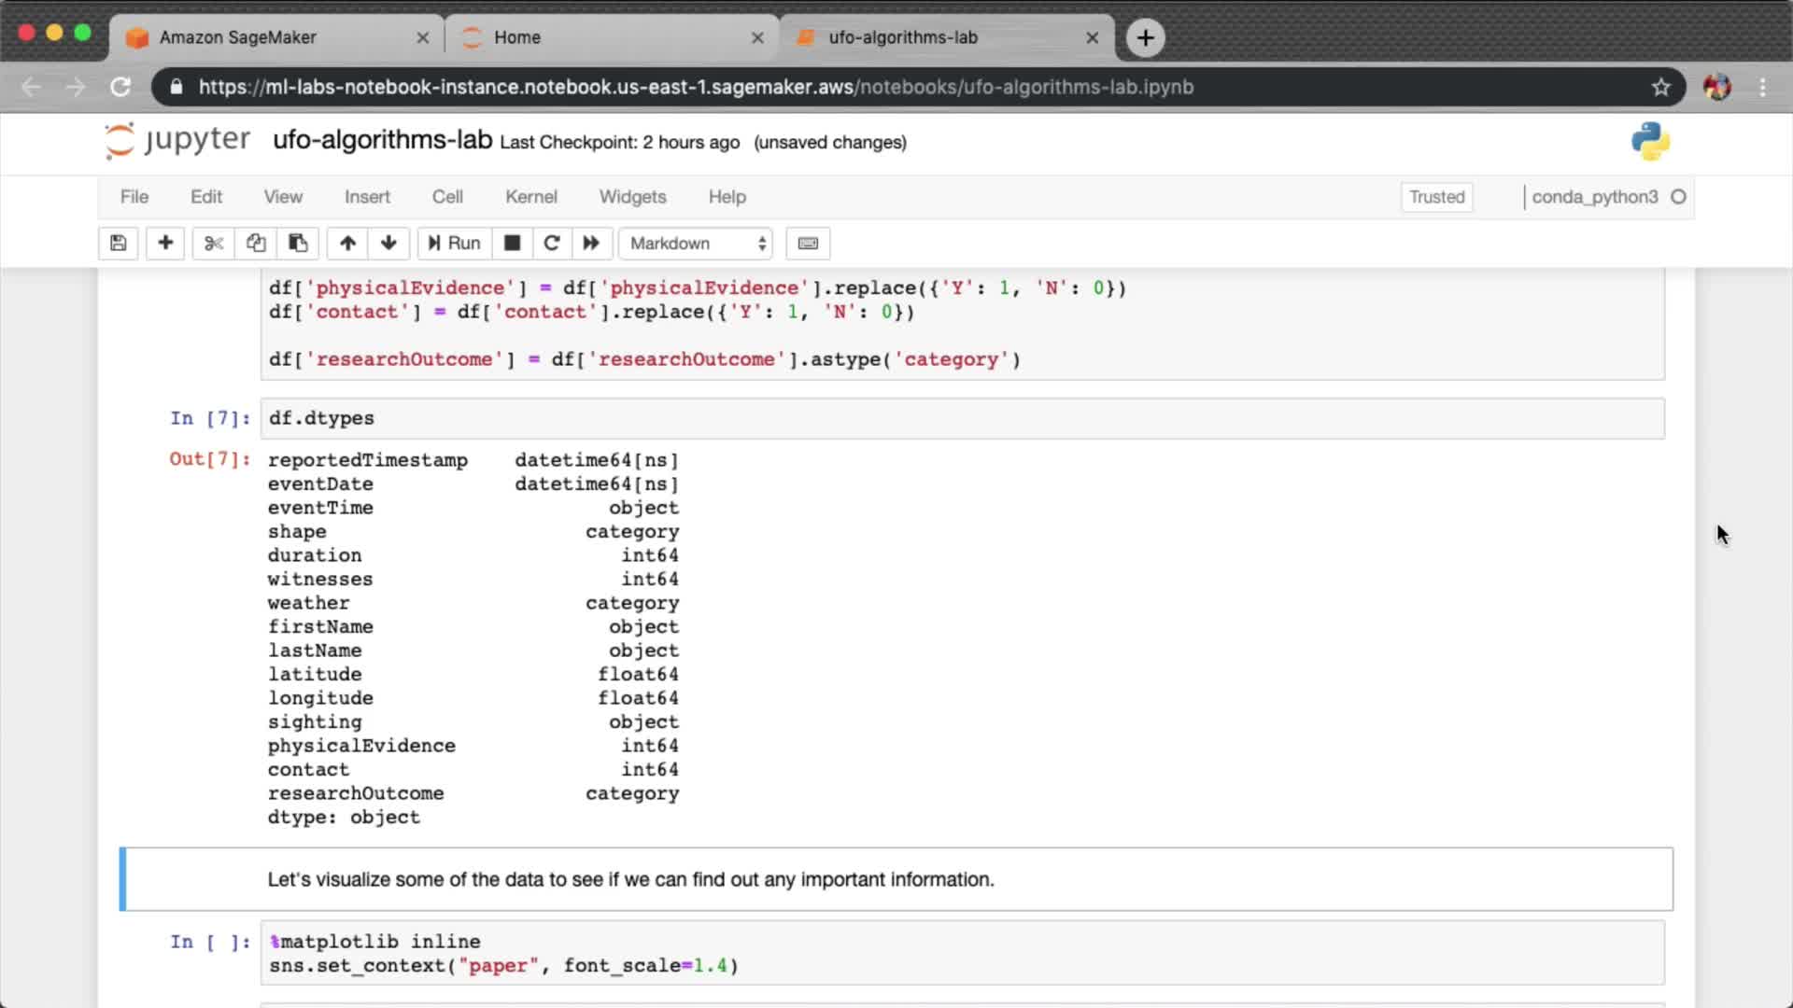Screen dimensions: 1793x1008
Task: Bookmark this page with star icon
Action: click(x=1660, y=87)
